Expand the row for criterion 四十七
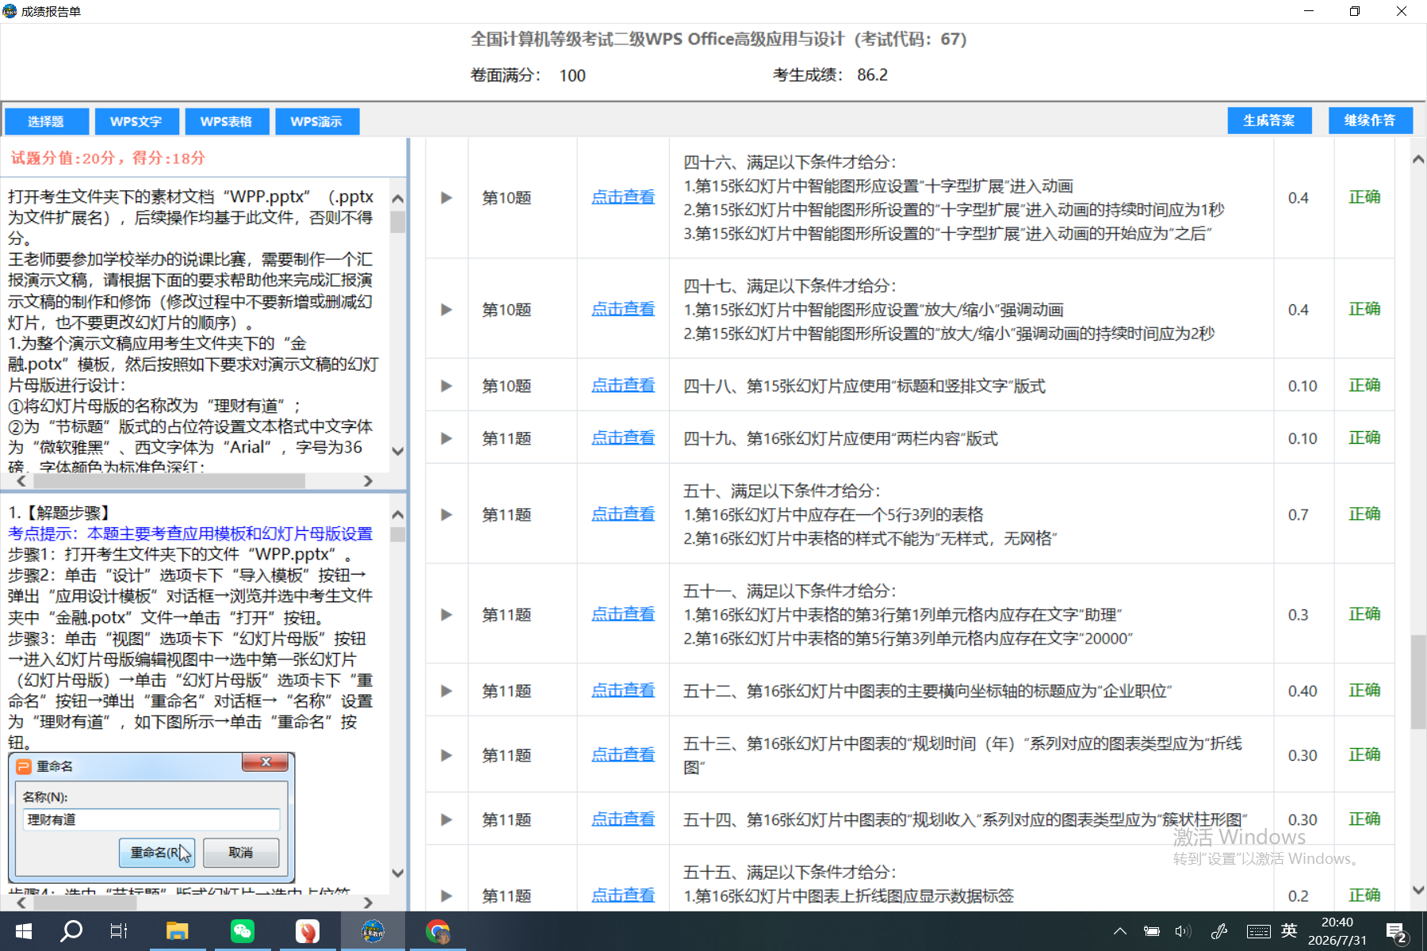This screenshot has width=1427, height=951. (446, 309)
